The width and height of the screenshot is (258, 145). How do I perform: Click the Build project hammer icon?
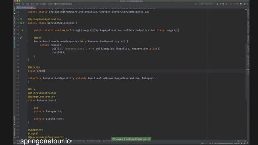point(196,4)
